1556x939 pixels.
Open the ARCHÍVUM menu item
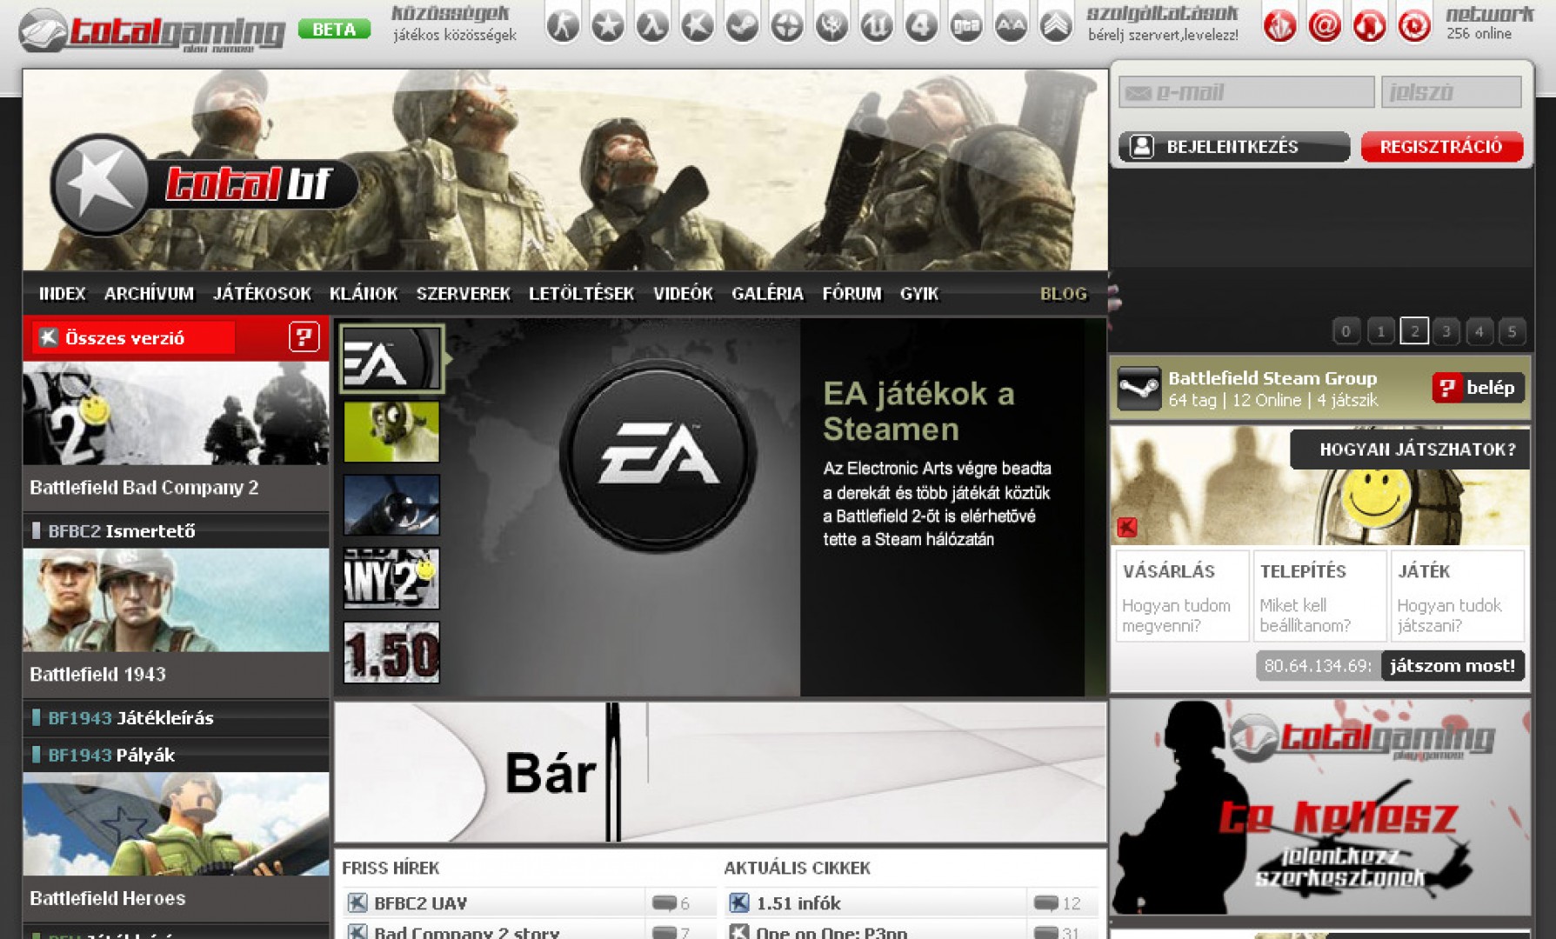(x=149, y=294)
